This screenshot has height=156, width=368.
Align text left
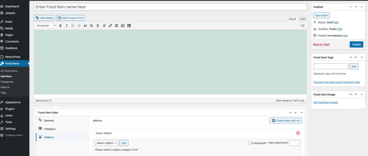[x=92, y=26]
